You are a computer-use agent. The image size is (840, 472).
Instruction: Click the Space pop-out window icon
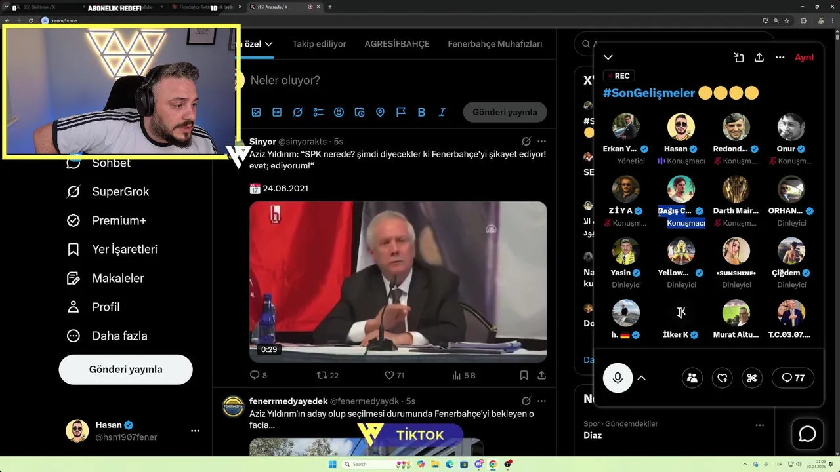click(x=739, y=58)
